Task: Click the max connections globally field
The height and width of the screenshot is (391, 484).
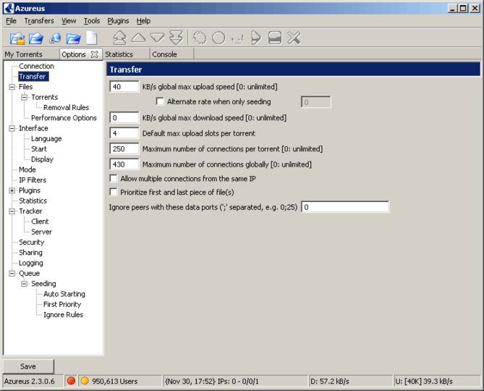Action: pos(124,164)
